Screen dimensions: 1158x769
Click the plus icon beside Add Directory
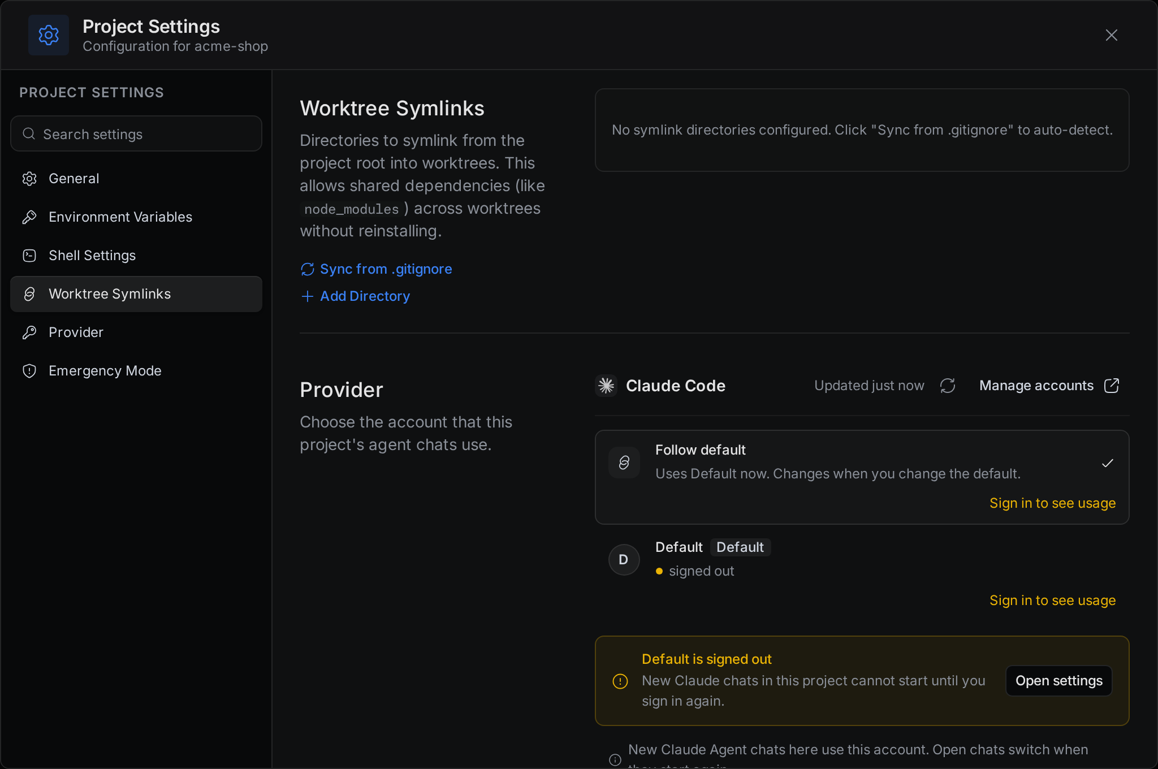click(x=307, y=296)
